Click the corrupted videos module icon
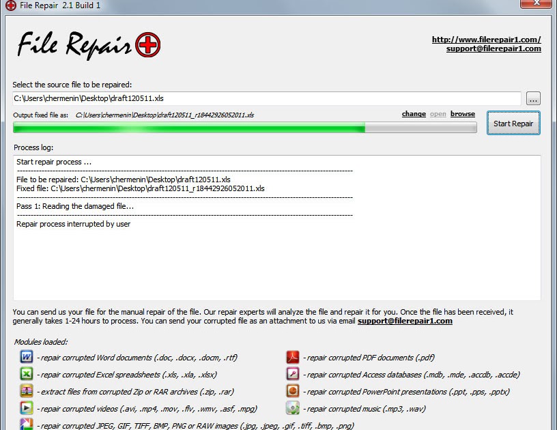Viewport: 557px width, 430px height. [27, 407]
